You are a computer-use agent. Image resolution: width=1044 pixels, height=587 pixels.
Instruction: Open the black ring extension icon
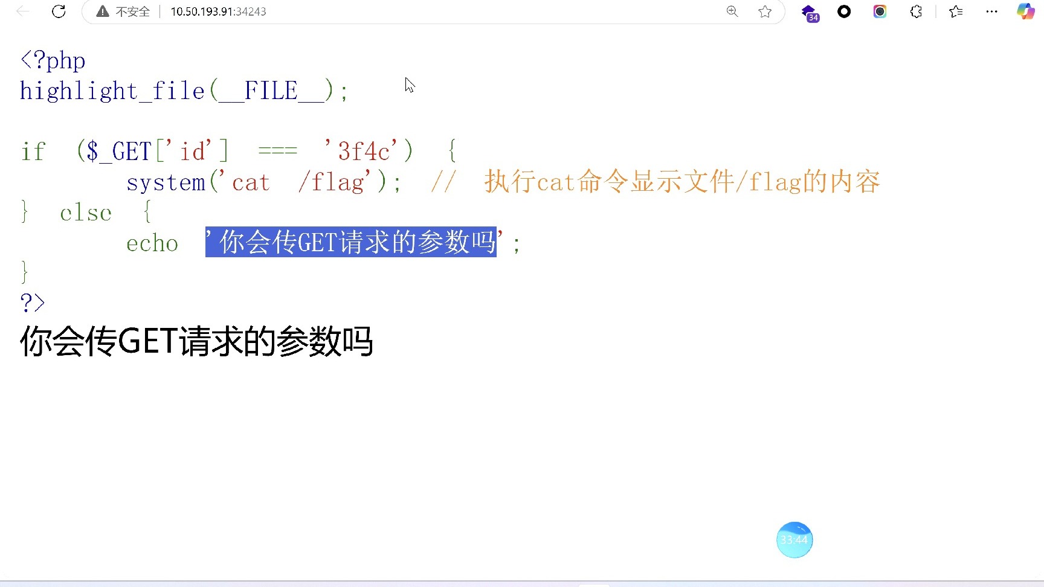(844, 11)
